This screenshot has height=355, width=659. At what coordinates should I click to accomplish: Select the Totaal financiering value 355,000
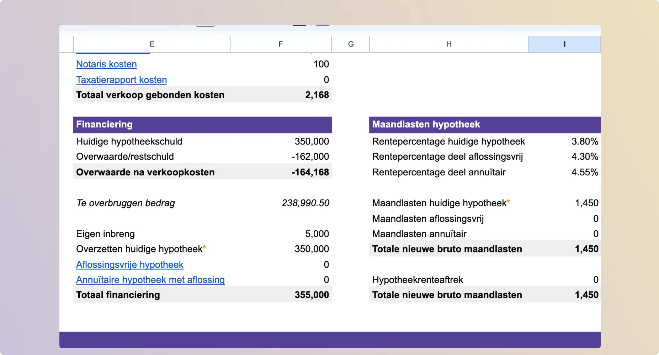coord(312,295)
